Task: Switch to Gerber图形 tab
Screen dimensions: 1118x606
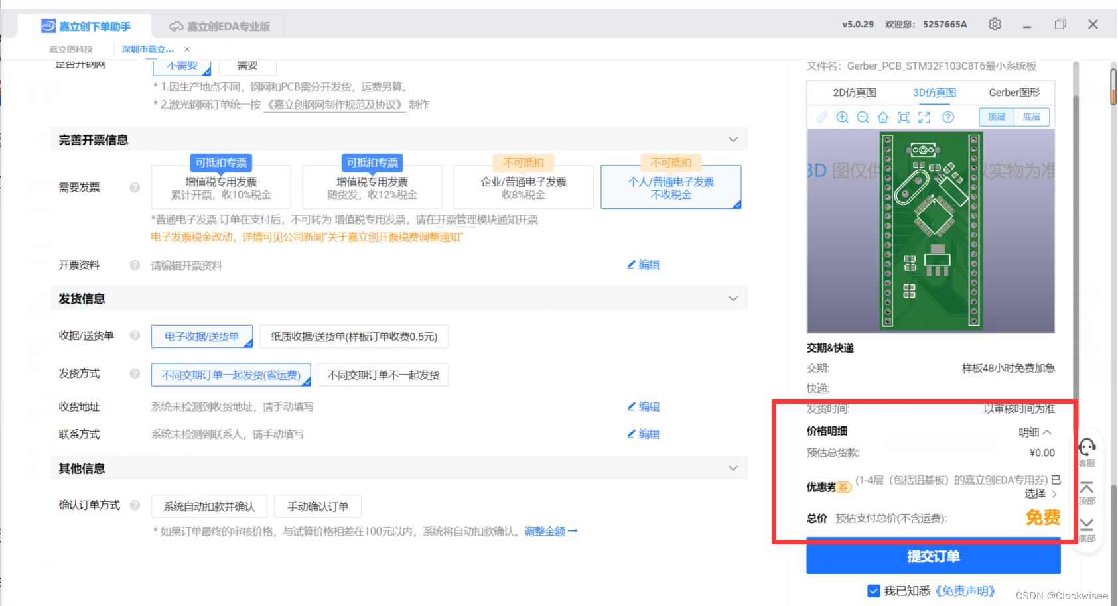Action: click(1014, 93)
